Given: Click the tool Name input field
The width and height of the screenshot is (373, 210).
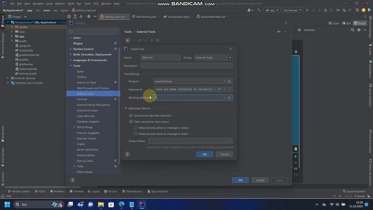Looking at the screenshot, I should (161, 58).
